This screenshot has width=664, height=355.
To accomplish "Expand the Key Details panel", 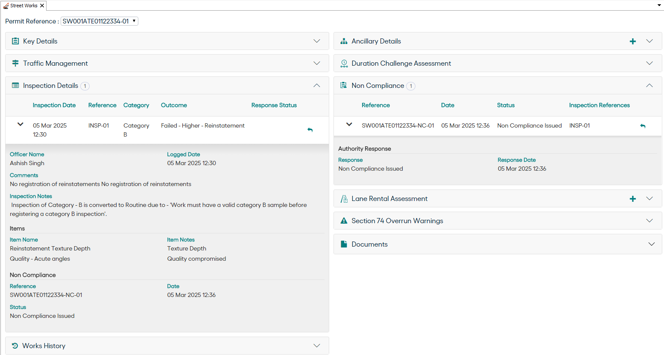I will (x=316, y=41).
